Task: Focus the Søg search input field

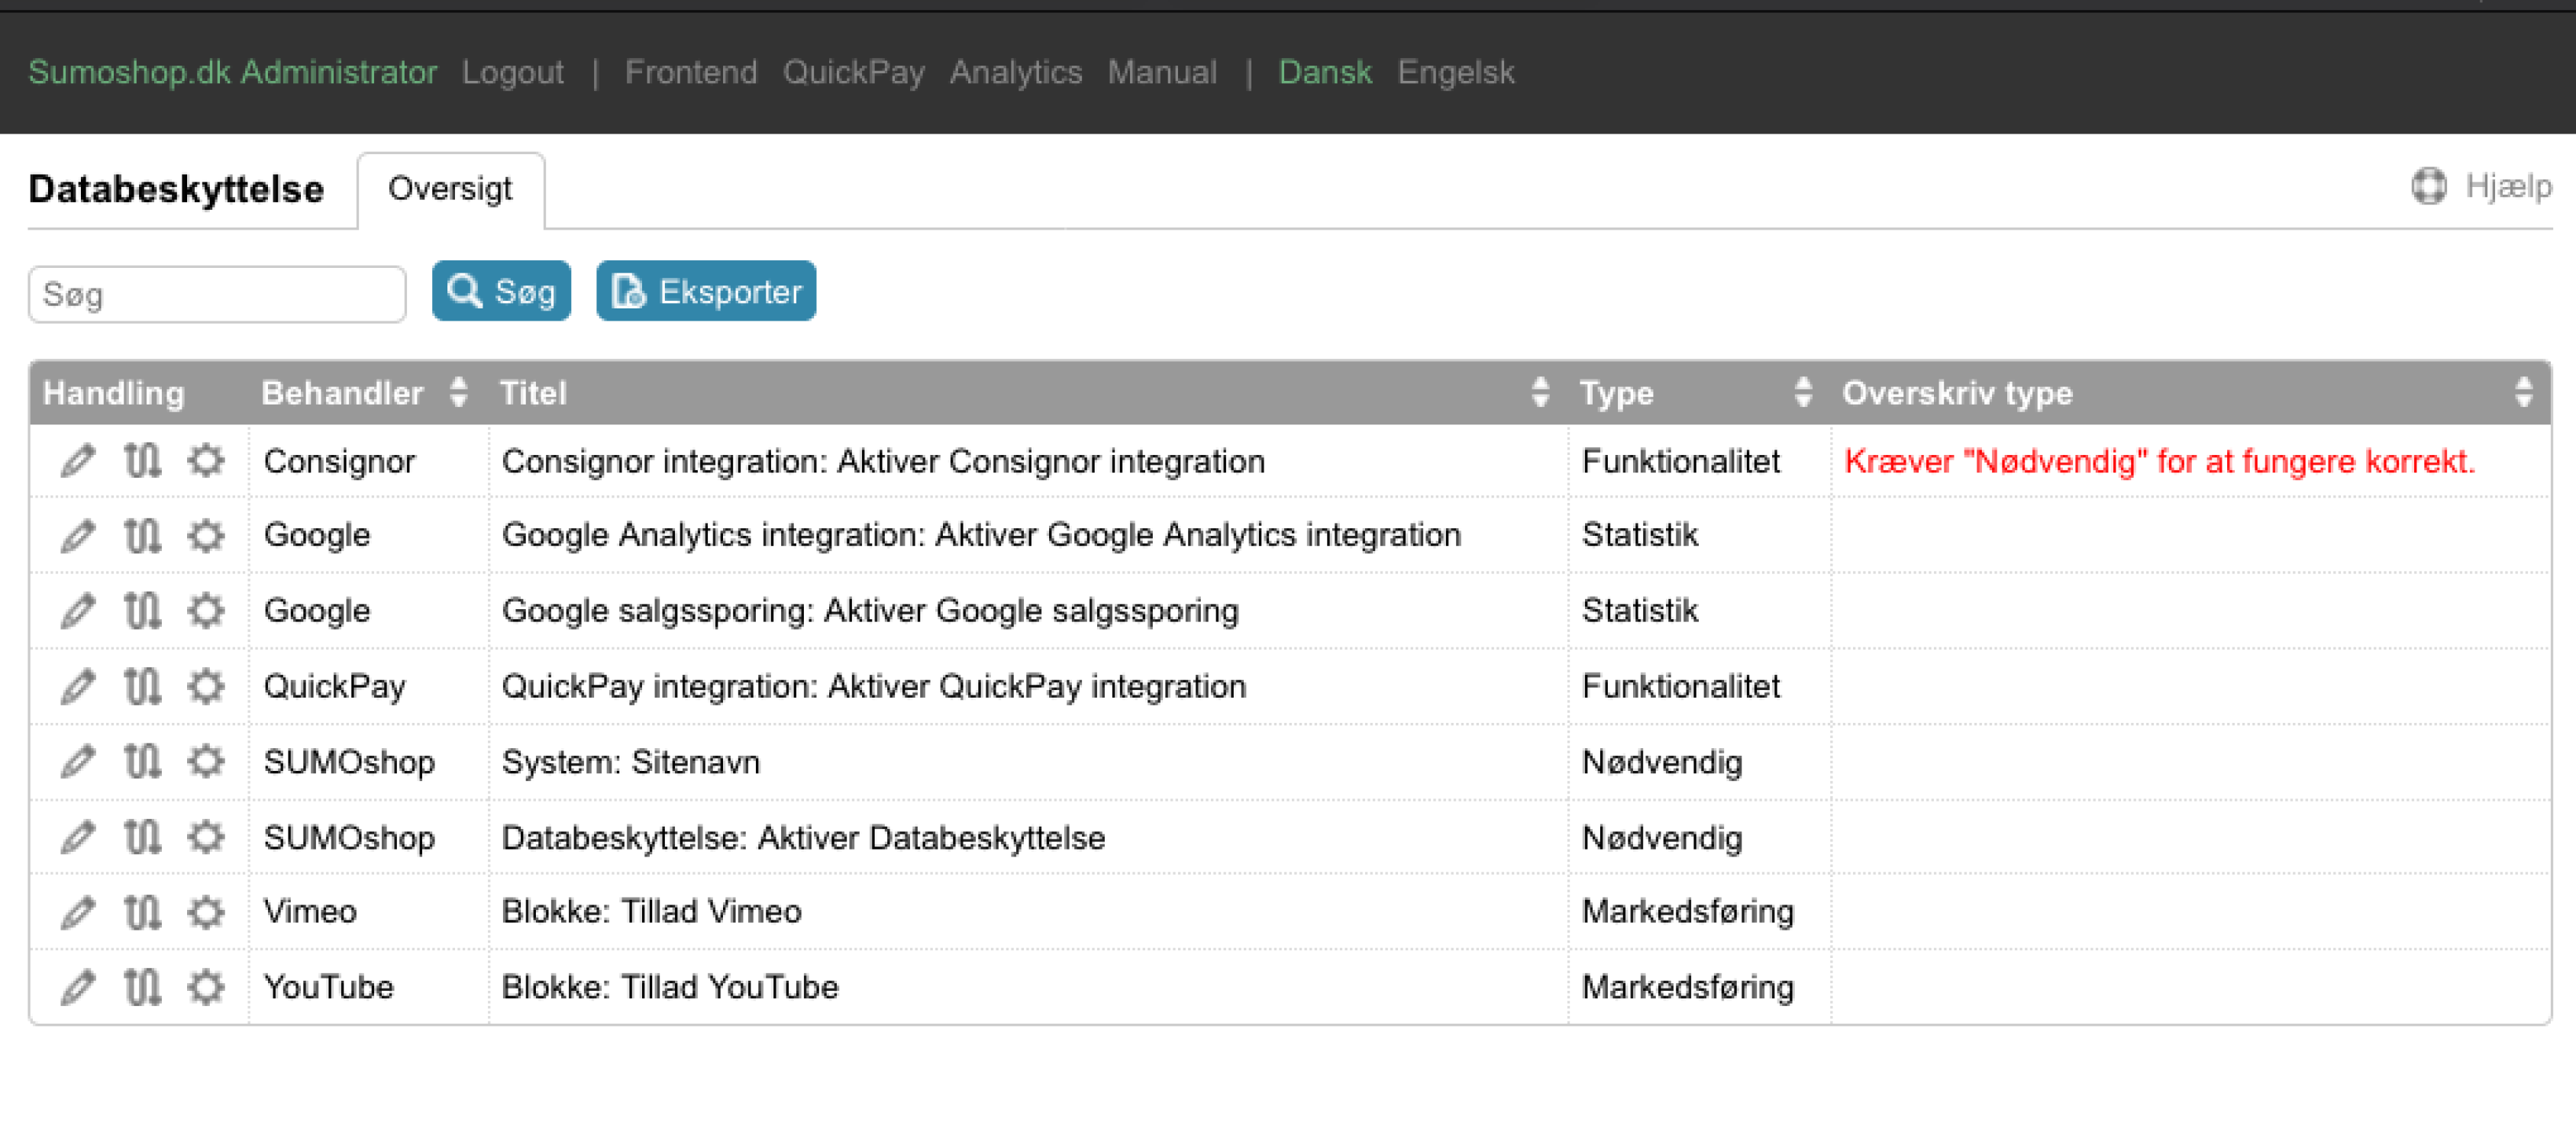Action: click(x=217, y=294)
